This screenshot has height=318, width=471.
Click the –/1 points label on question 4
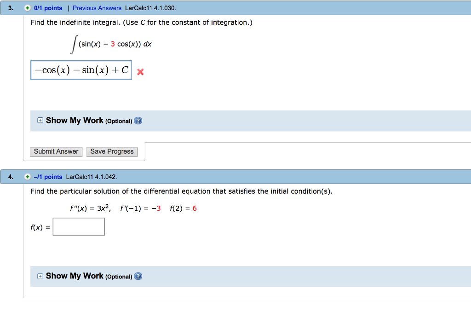click(x=48, y=177)
